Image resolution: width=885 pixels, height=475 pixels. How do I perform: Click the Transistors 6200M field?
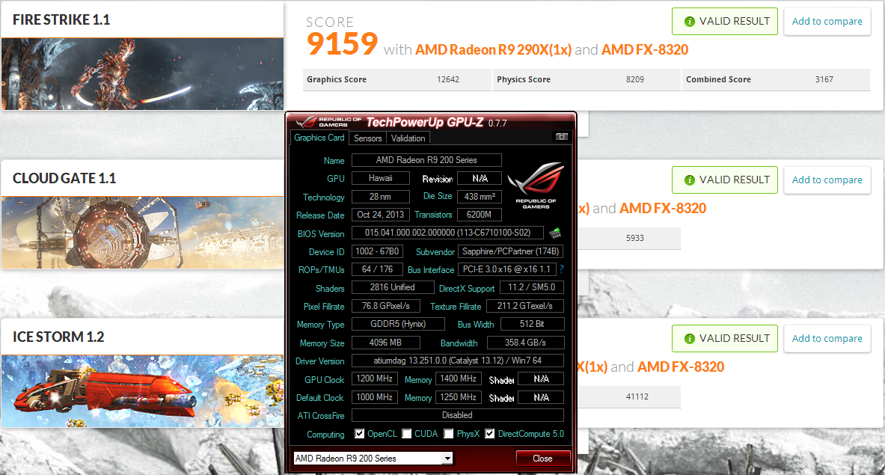(x=480, y=215)
